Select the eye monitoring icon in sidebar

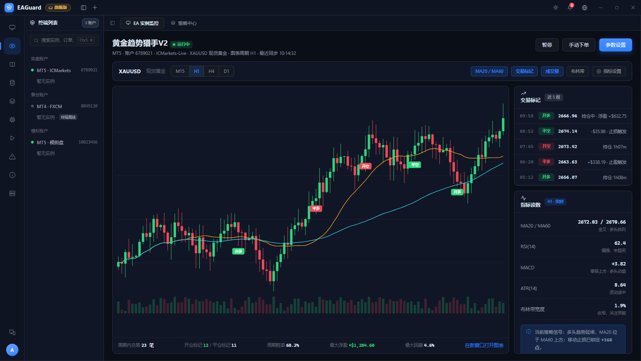coord(12,46)
